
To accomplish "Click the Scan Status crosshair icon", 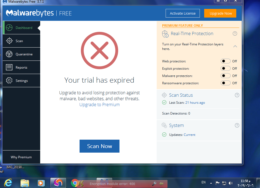I will (x=164, y=95).
